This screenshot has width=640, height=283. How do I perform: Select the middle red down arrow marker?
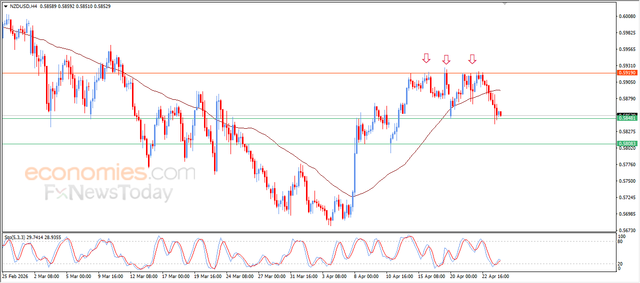tap(446, 60)
